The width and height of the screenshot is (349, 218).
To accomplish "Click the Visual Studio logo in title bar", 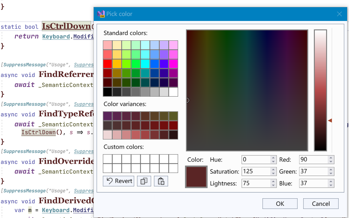I will [x=101, y=14].
